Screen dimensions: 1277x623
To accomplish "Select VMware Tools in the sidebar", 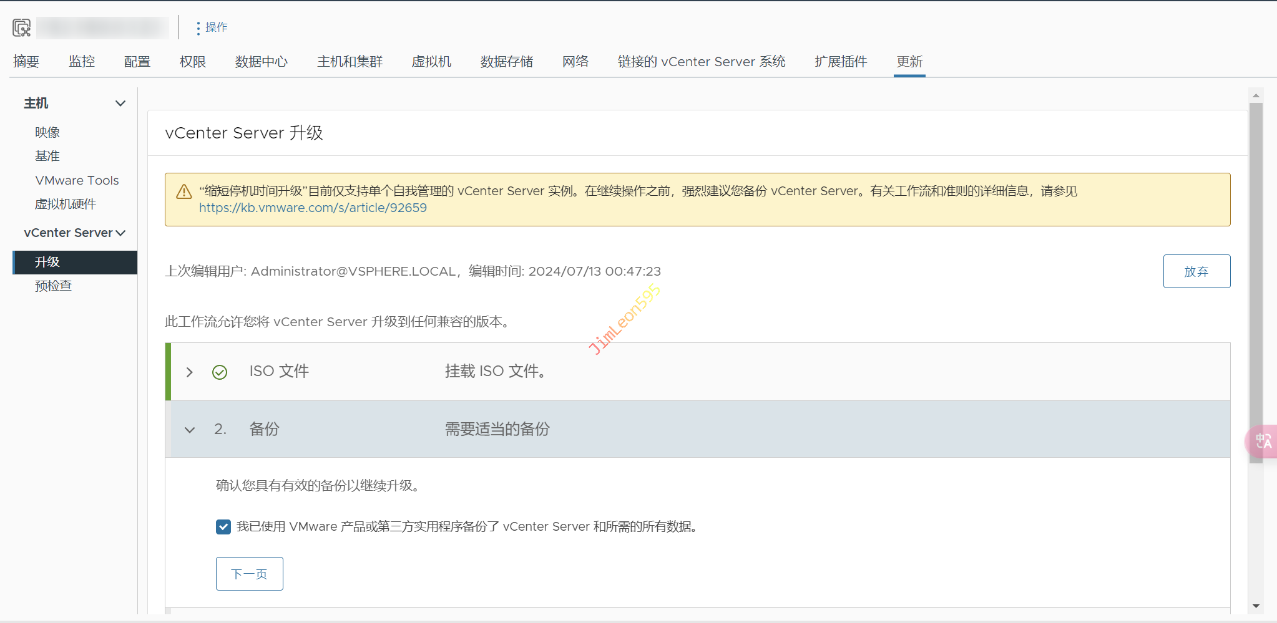I will tap(77, 180).
